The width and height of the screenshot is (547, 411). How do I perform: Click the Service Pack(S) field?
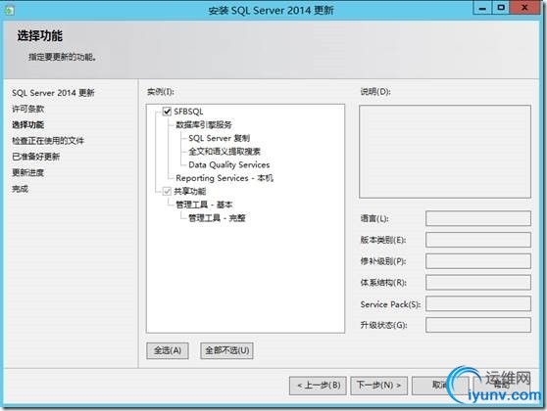click(478, 303)
